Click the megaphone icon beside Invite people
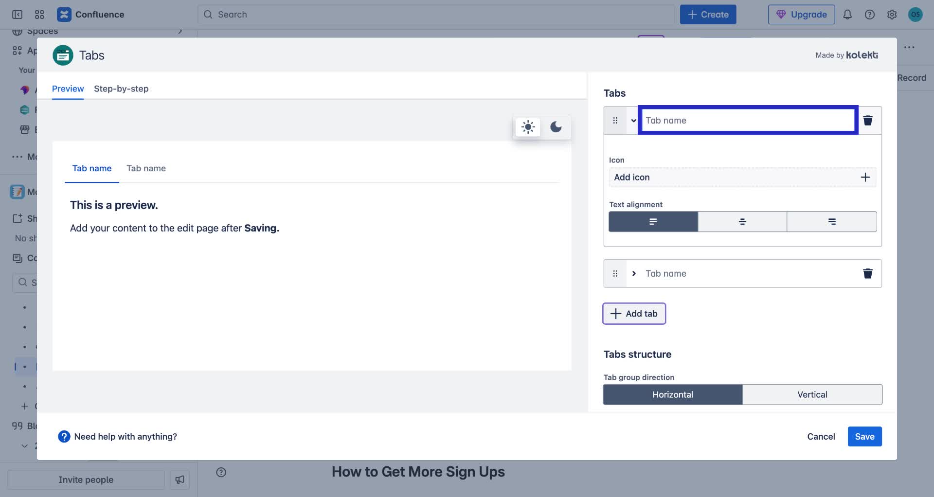The image size is (934, 497). [180, 479]
